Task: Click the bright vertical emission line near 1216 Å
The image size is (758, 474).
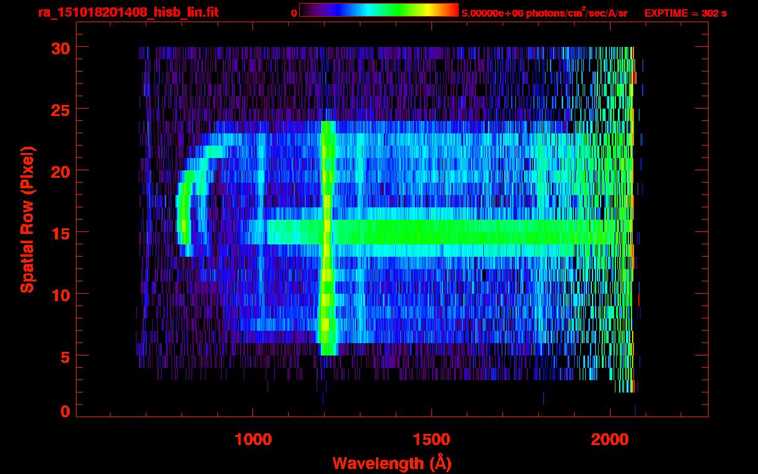Action: (x=327, y=238)
